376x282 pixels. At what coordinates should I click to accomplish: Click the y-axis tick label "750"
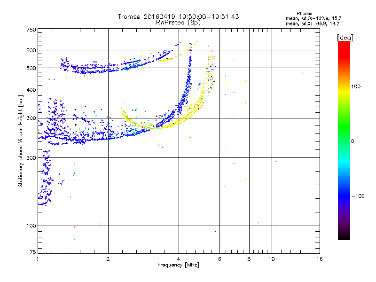click(31, 30)
